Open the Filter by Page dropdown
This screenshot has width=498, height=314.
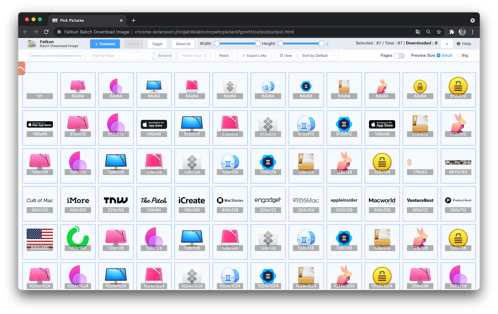click(119, 56)
